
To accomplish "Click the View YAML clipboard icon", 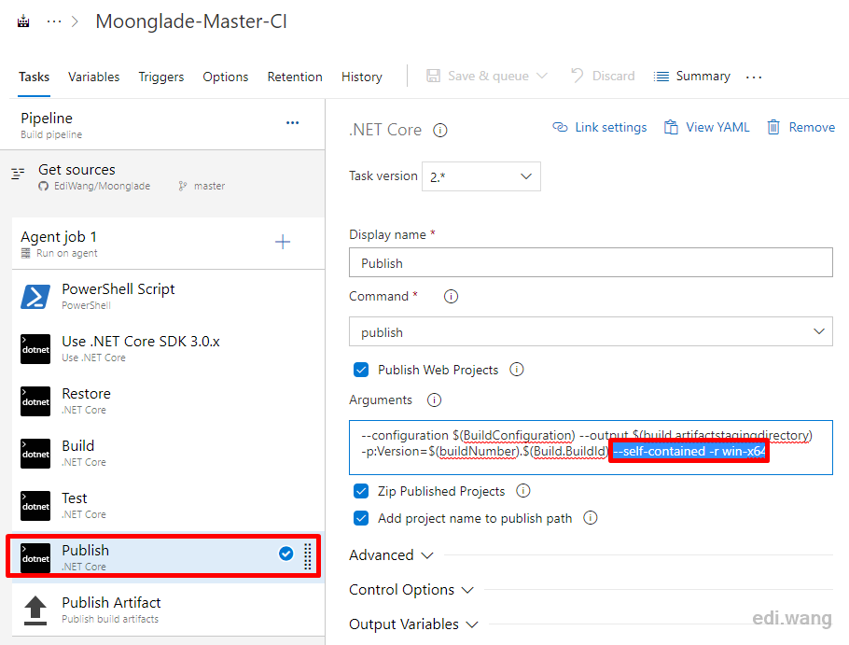I will coord(671,127).
